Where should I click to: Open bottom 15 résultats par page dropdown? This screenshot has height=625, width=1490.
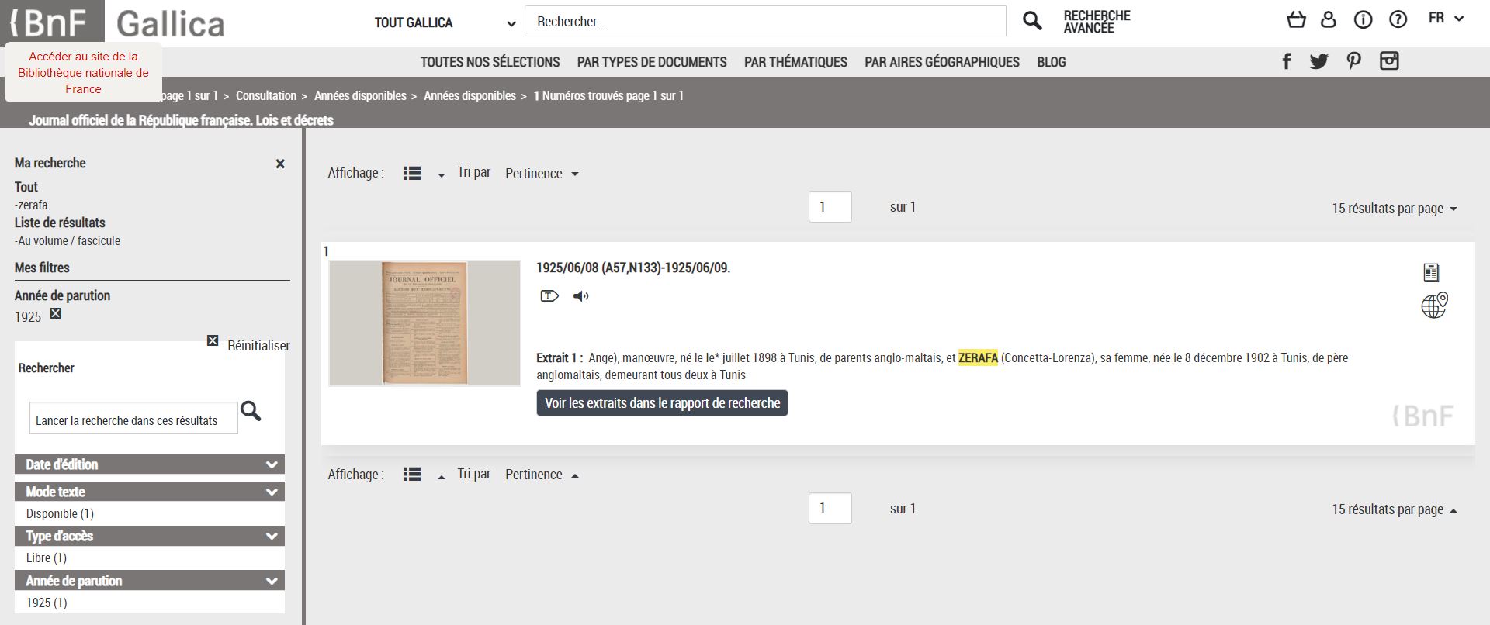pyautogui.click(x=1395, y=509)
